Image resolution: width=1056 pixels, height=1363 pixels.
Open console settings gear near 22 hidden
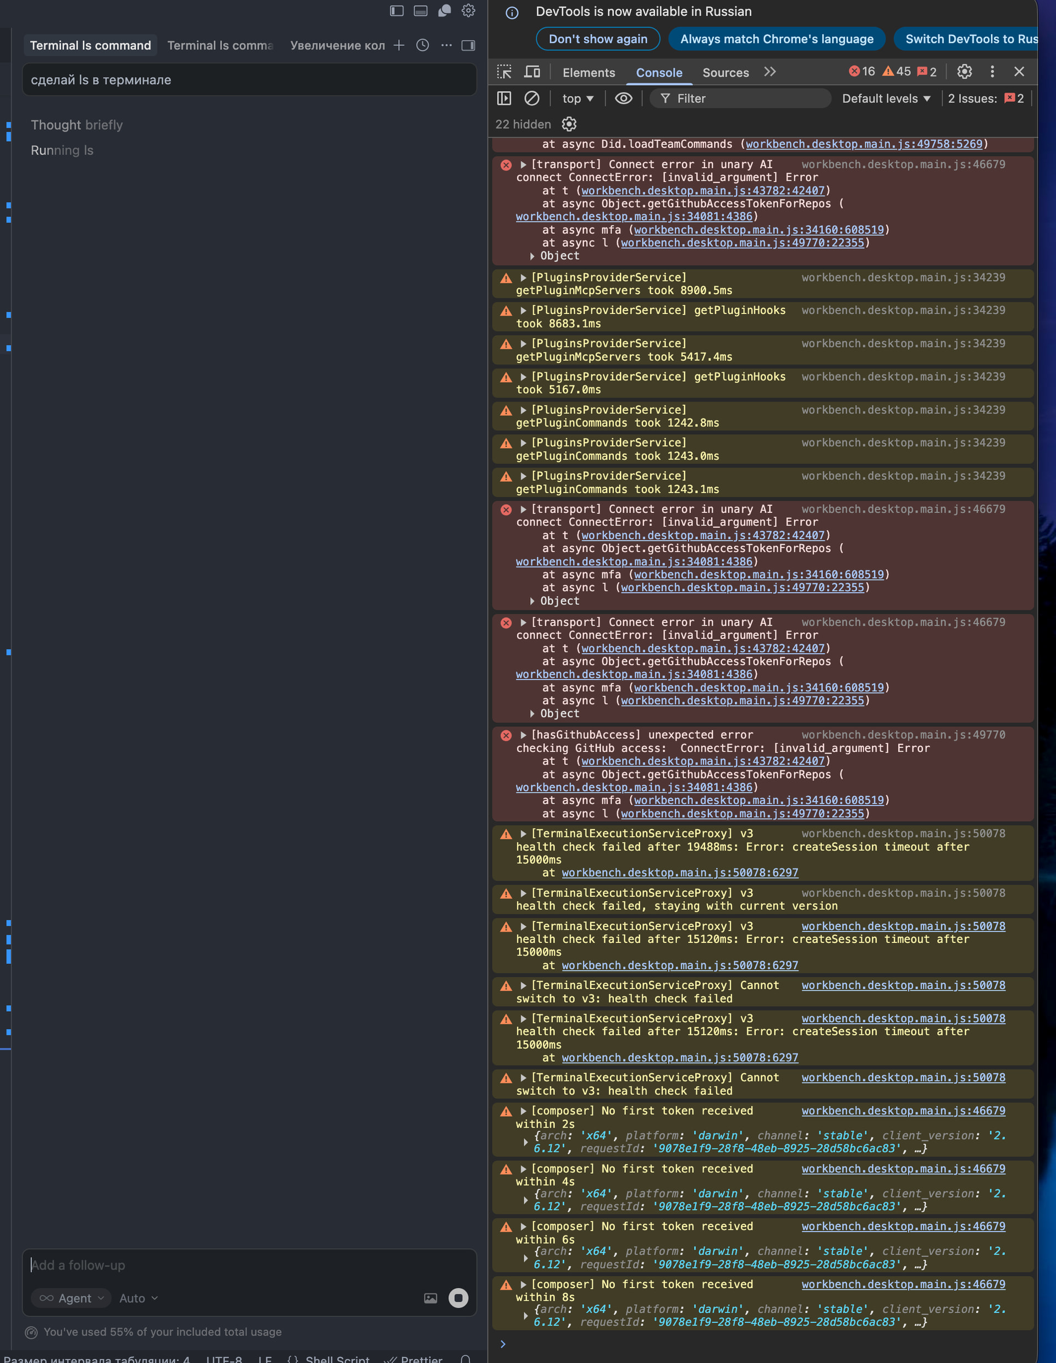[569, 124]
